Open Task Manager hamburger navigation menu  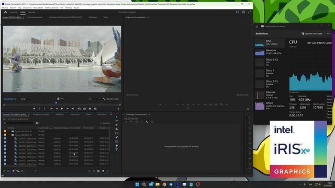256,27
